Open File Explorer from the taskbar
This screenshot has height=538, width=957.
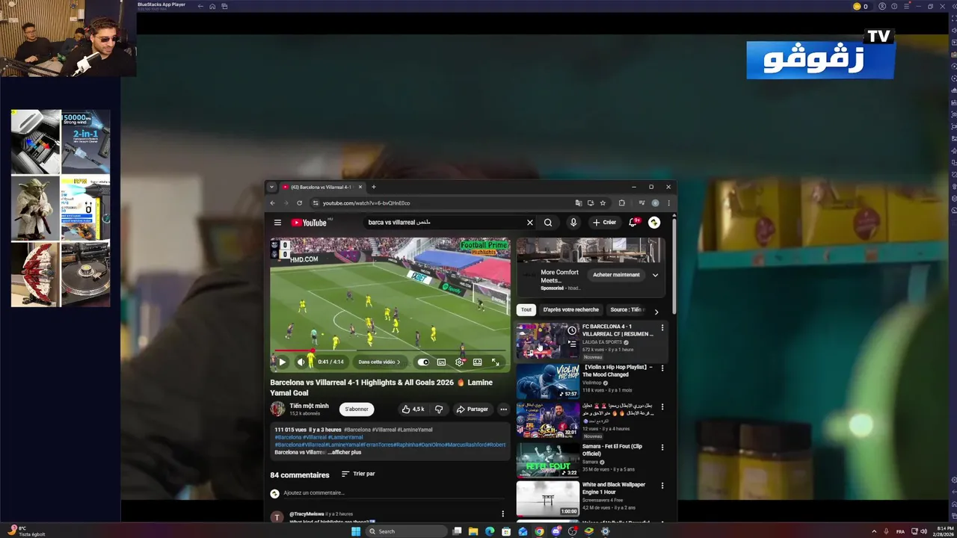473,531
